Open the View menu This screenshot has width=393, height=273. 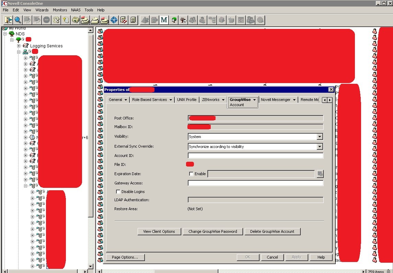coord(27,10)
